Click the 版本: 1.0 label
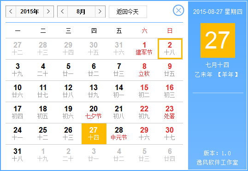 (217, 153)
